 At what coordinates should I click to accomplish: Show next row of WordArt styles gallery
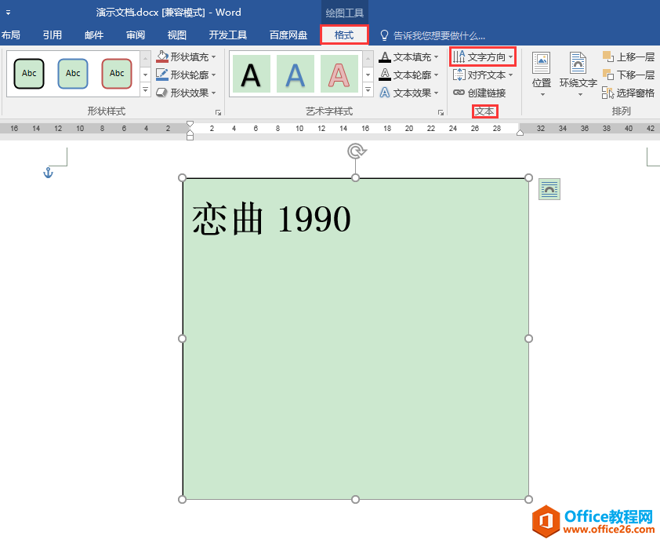pyautogui.click(x=368, y=75)
